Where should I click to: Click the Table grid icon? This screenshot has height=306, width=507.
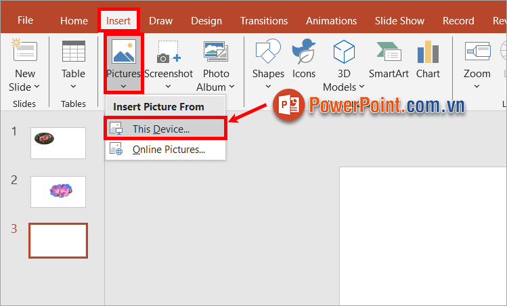pyautogui.click(x=73, y=53)
